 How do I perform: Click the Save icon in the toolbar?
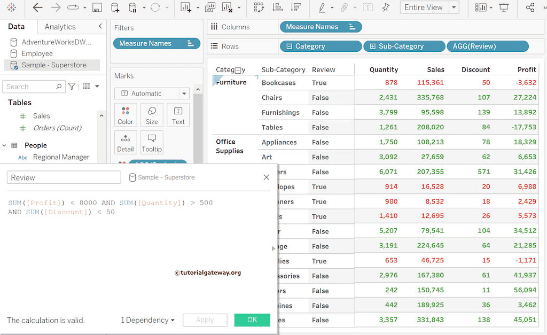pos(97,7)
